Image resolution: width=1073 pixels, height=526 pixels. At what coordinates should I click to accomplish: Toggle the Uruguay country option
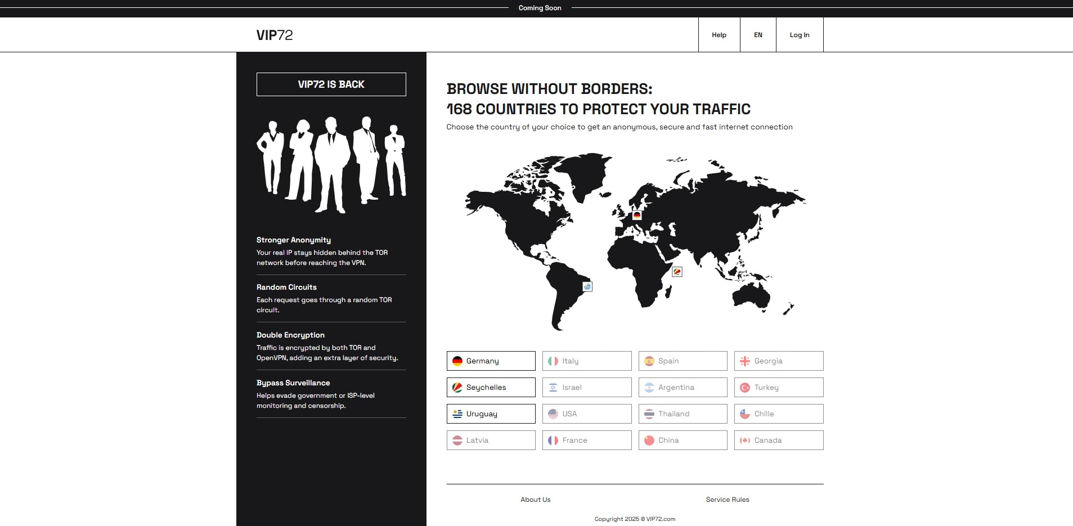click(x=491, y=414)
